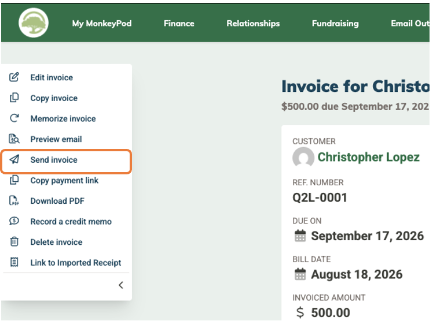Click the Link to Imported Receipt icon
The image size is (433, 321).
[x=14, y=262]
